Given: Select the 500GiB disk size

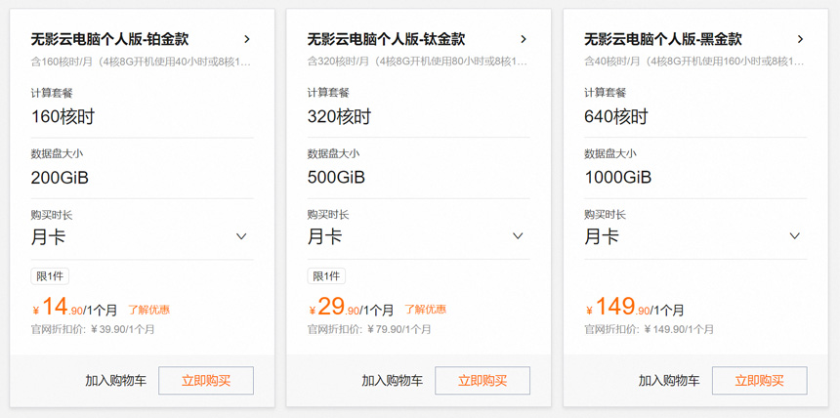Looking at the screenshot, I should [336, 178].
